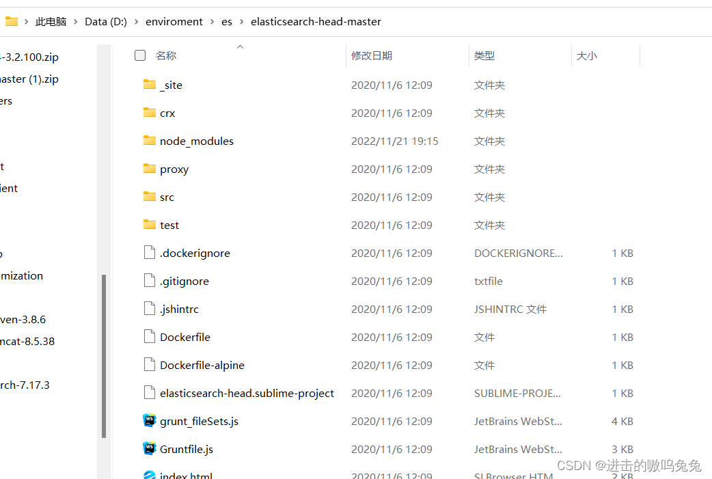This screenshot has height=479, width=712.
Task: Select the ven-3.8.6 item in navigation pane
Action: click(23, 320)
